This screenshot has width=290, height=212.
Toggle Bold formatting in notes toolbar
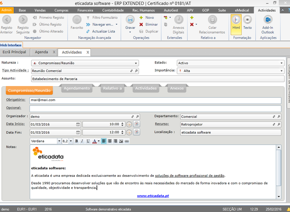(77, 141)
